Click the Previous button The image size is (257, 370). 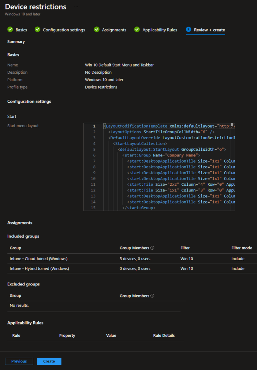point(19,361)
